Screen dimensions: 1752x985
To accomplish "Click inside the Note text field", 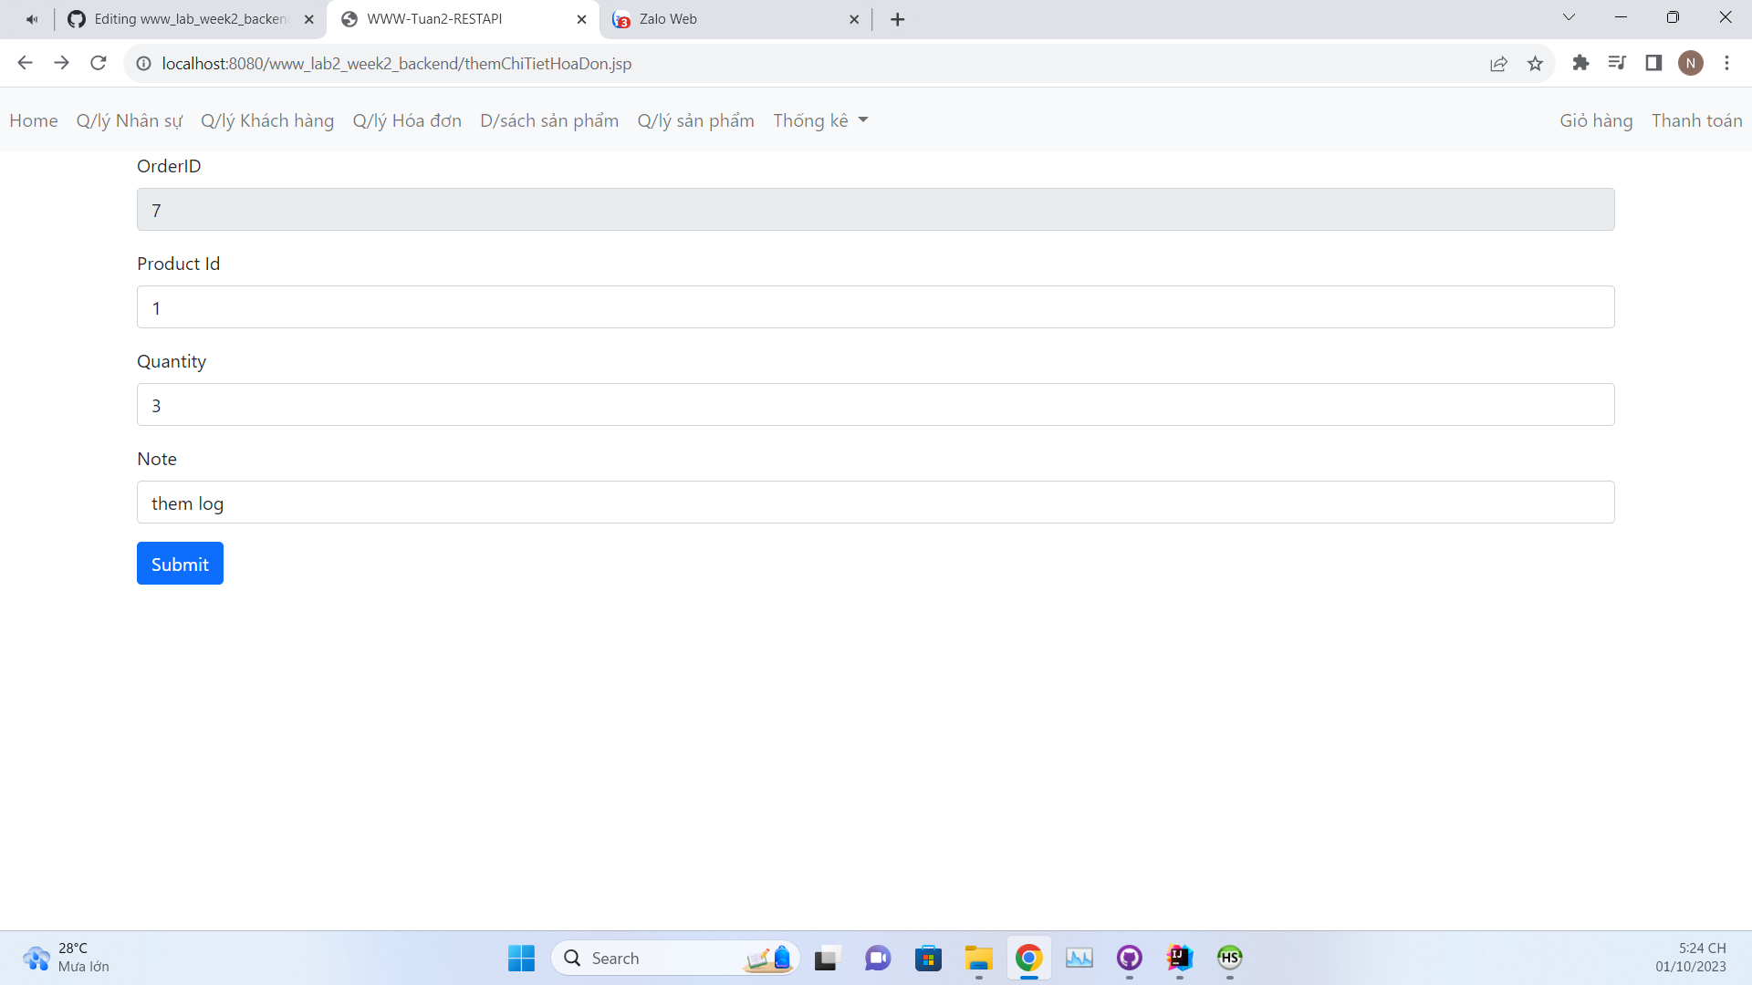I will [875, 502].
